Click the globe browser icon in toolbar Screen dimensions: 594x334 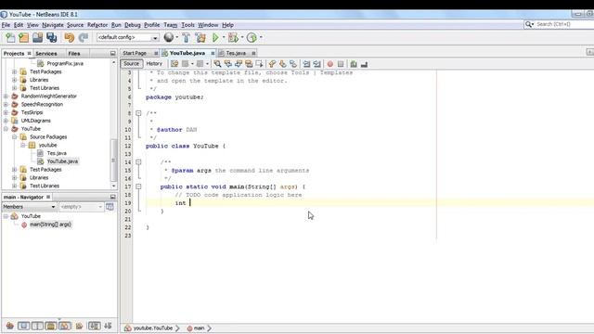pos(169,37)
